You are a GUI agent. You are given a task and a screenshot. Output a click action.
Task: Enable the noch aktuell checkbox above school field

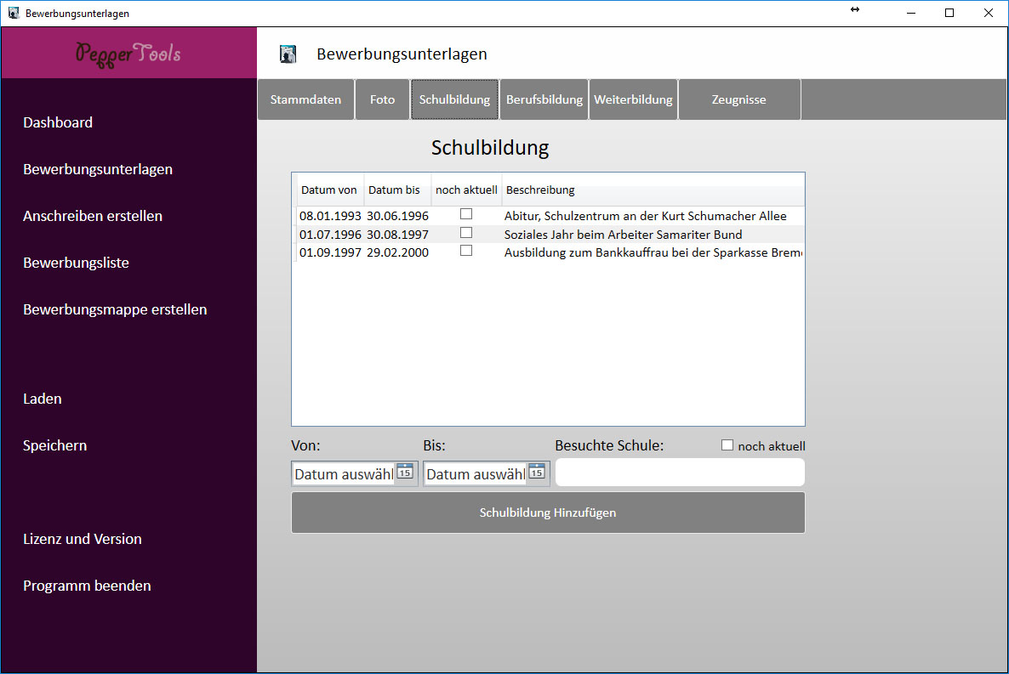point(727,445)
